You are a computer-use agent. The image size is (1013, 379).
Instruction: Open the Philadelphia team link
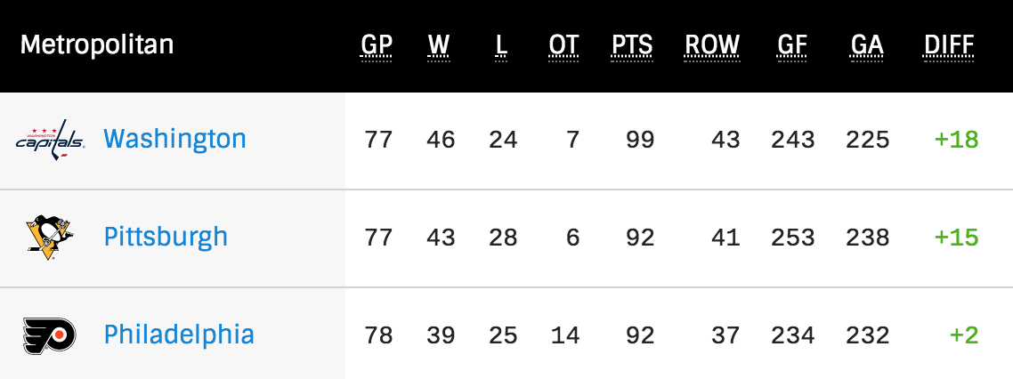179,335
